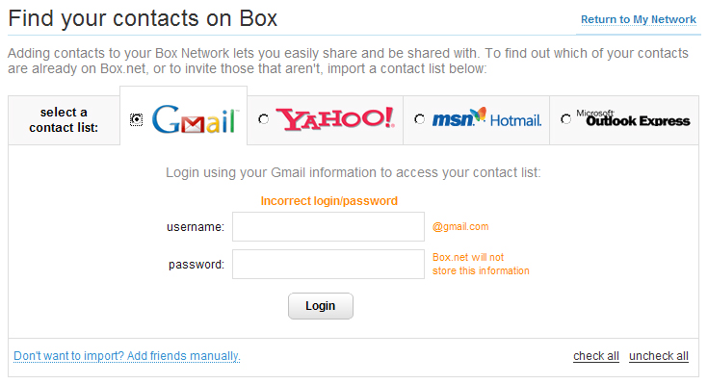
Task: Click the @gmail.com suffix text
Action: pos(460,226)
